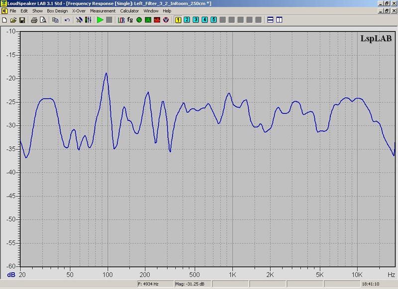This screenshot has width=398, height=289.
Task: Open the Measurement menu
Action: point(103,11)
